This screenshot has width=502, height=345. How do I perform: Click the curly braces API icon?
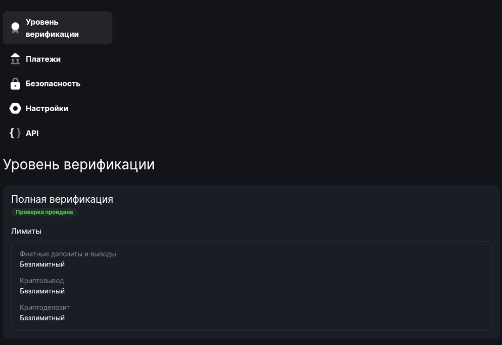[x=15, y=133]
